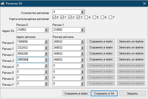Viewport: 148px width, 99px height.
Task: Click the Закрыть button
Action: point(132,93)
